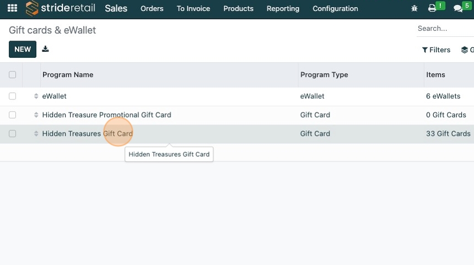This screenshot has height=265, width=474.
Task: Open the Configuration dropdown menu
Action: 335,9
